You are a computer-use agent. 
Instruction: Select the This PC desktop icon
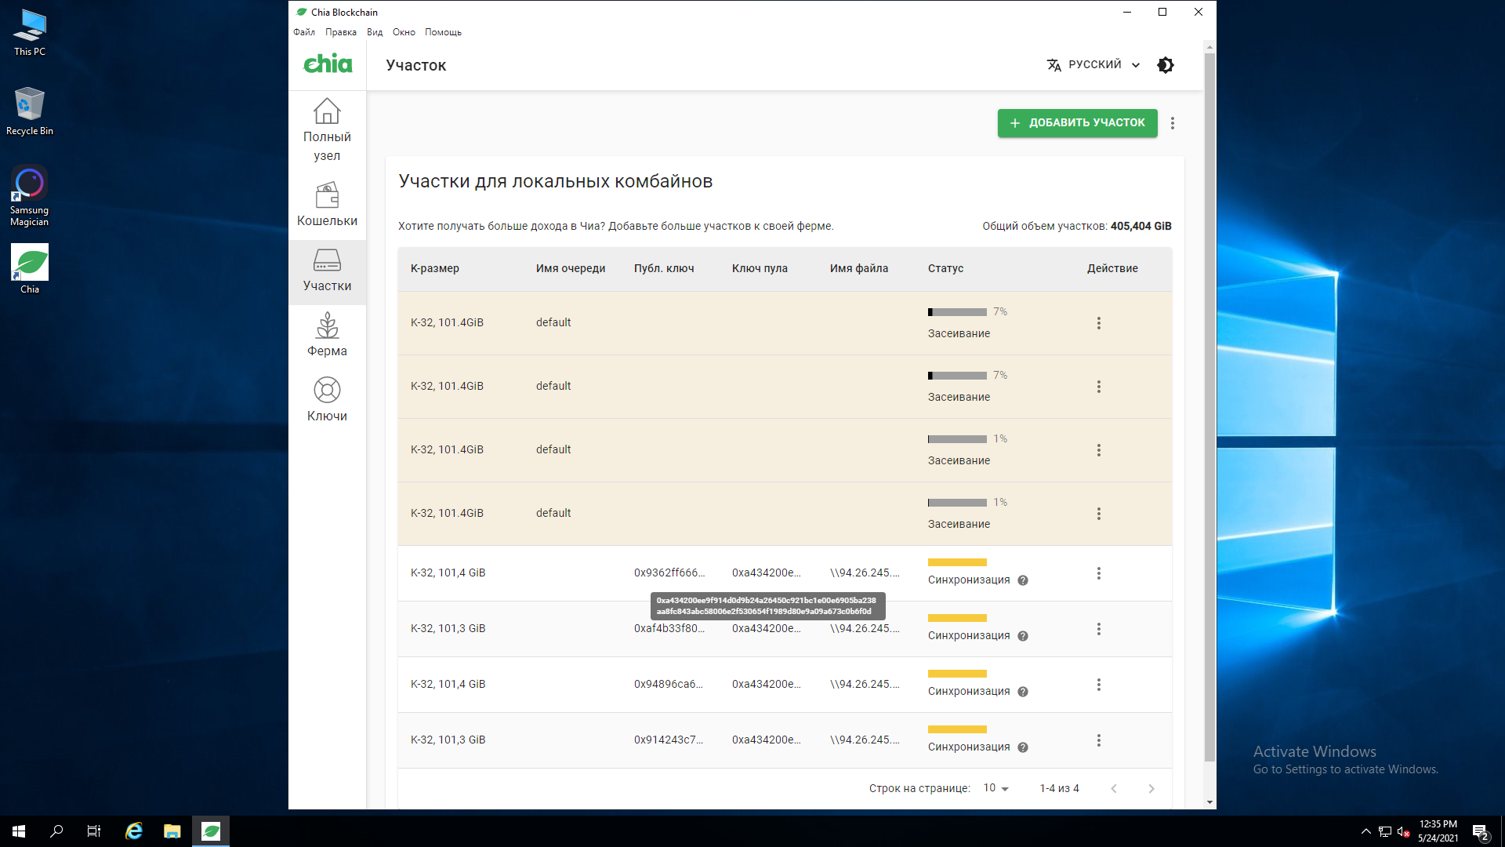click(x=30, y=33)
